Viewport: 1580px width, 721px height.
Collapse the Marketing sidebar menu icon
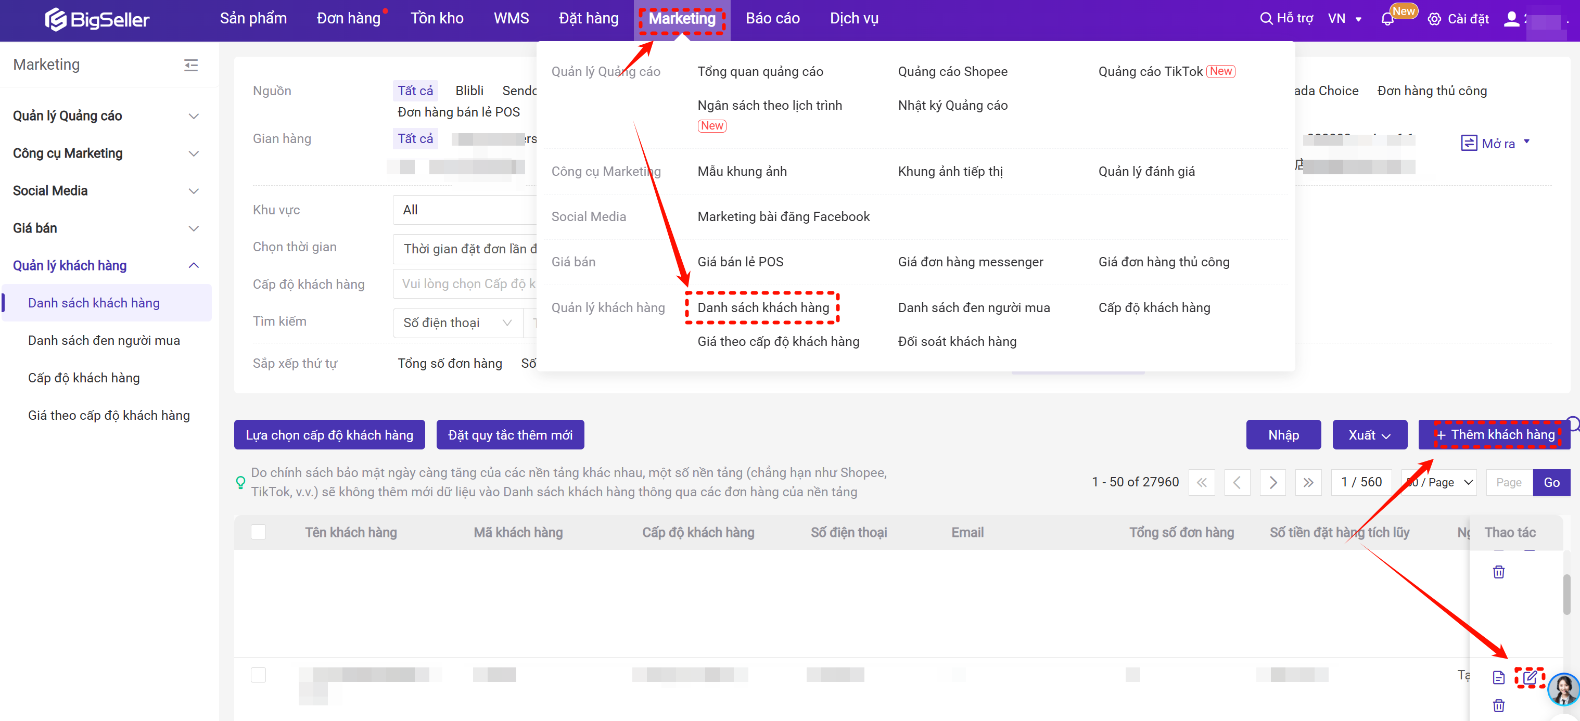tap(191, 65)
